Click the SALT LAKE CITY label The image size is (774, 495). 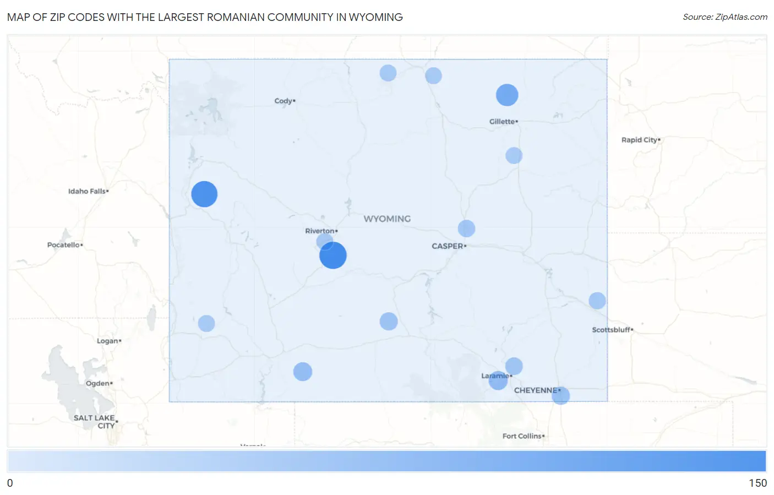tap(95, 421)
